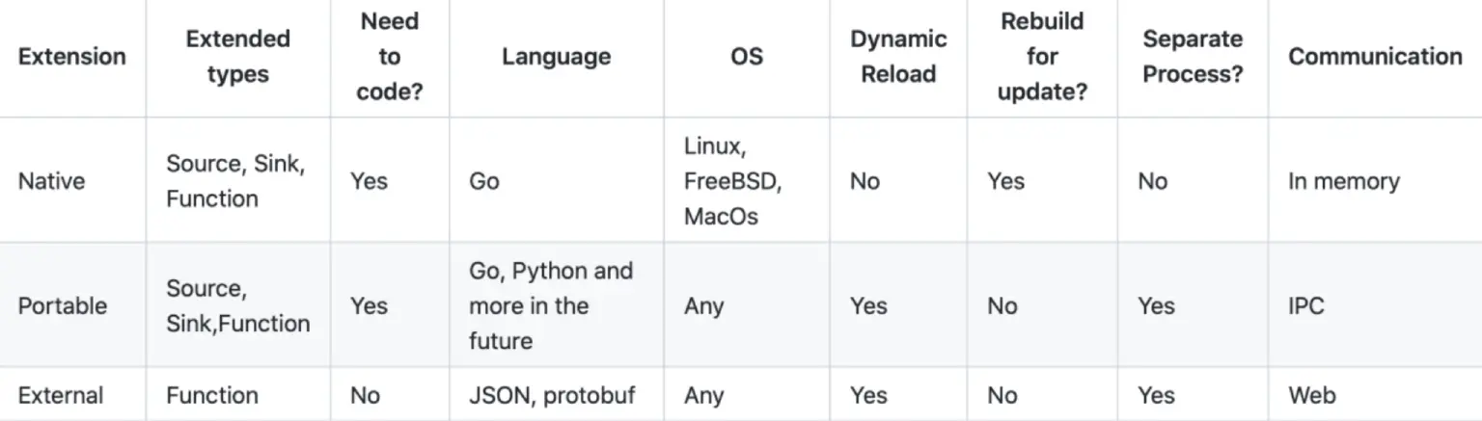Click Go, Python and more cell

[550, 306]
